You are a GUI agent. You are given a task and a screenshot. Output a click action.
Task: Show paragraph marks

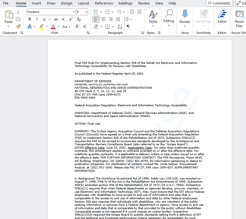coord(129,26)
